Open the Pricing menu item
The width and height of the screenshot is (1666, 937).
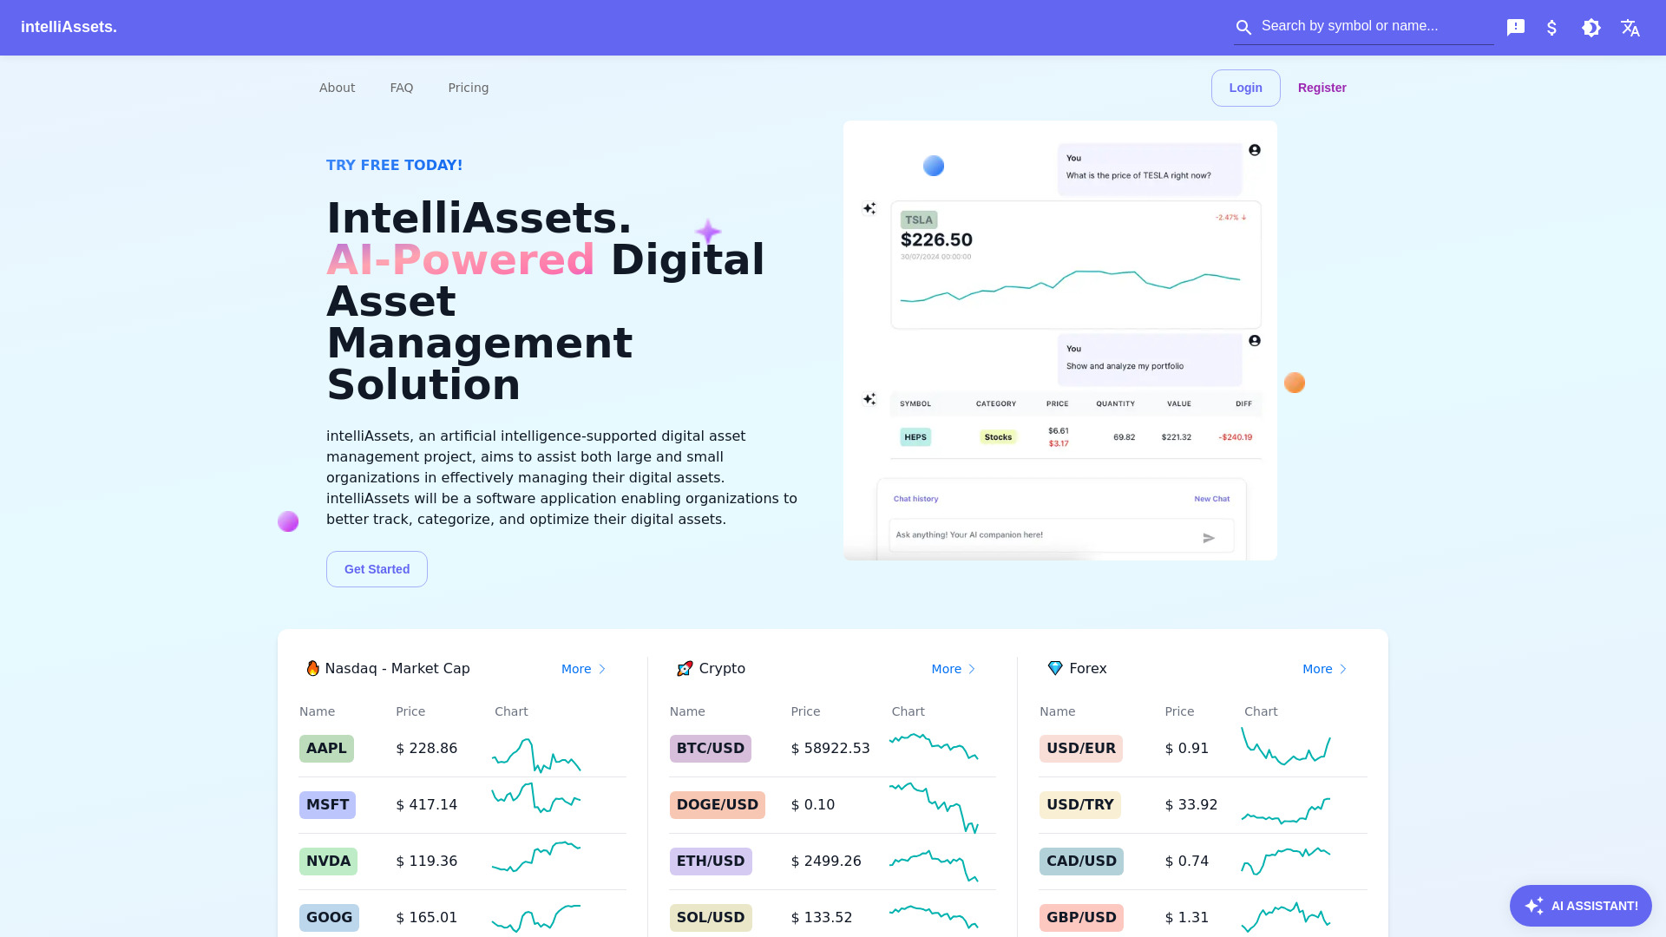(x=468, y=87)
